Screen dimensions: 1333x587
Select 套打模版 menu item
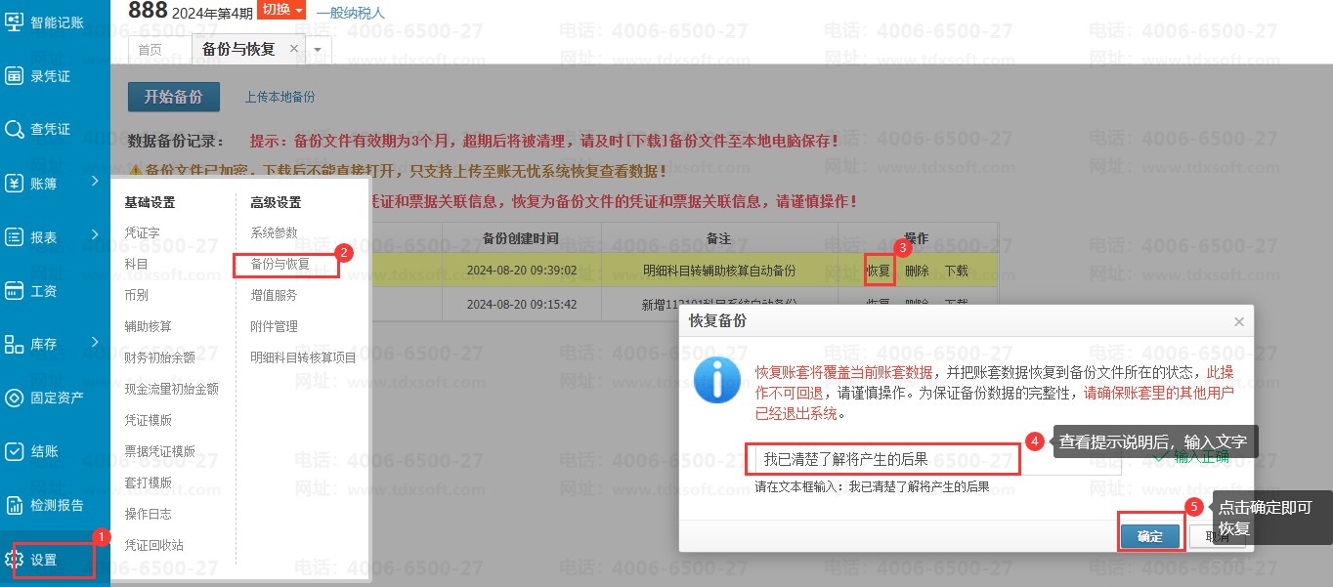pyautogui.click(x=148, y=482)
